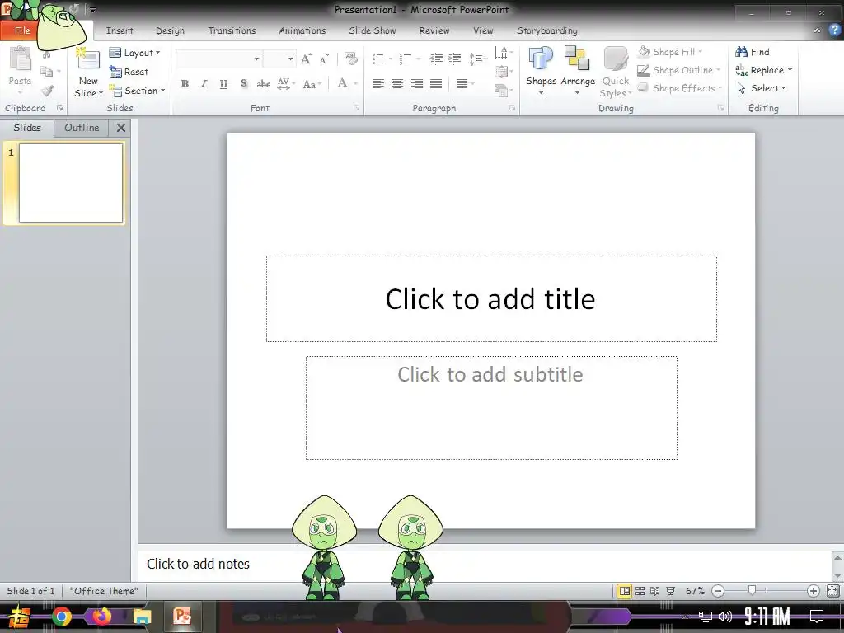The image size is (844, 633).
Task: Align text left in Paragraph group
Action: (x=377, y=83)
